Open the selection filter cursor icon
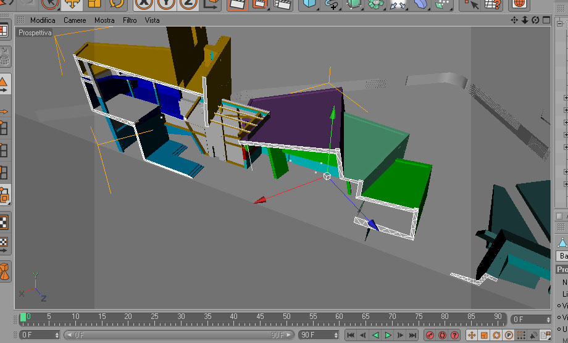 [x=470, y=4]
